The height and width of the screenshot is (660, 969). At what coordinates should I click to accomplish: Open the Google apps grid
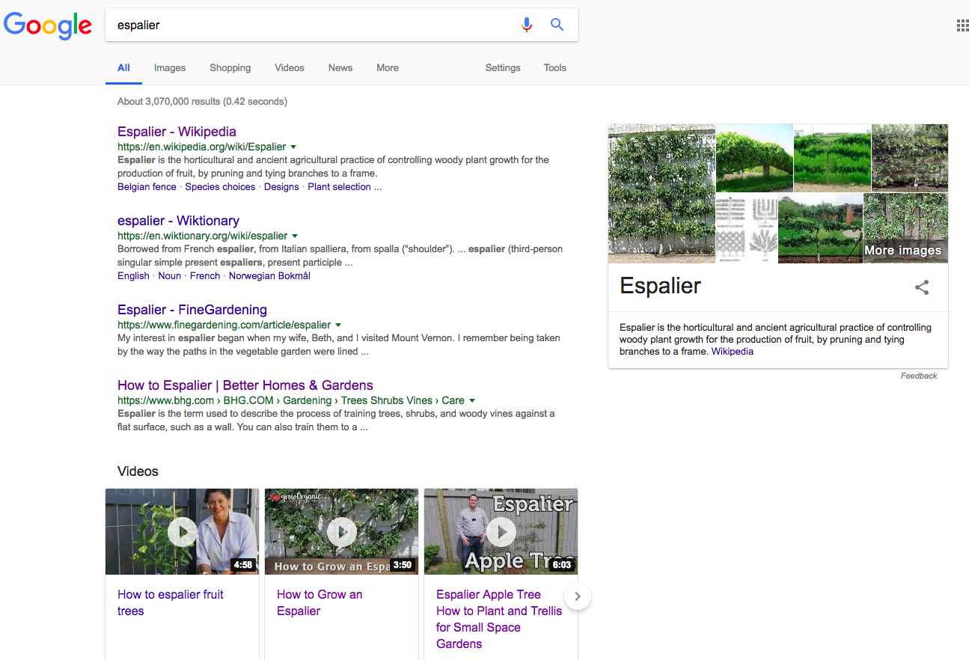pyautogui.click(x=962, y=25)
